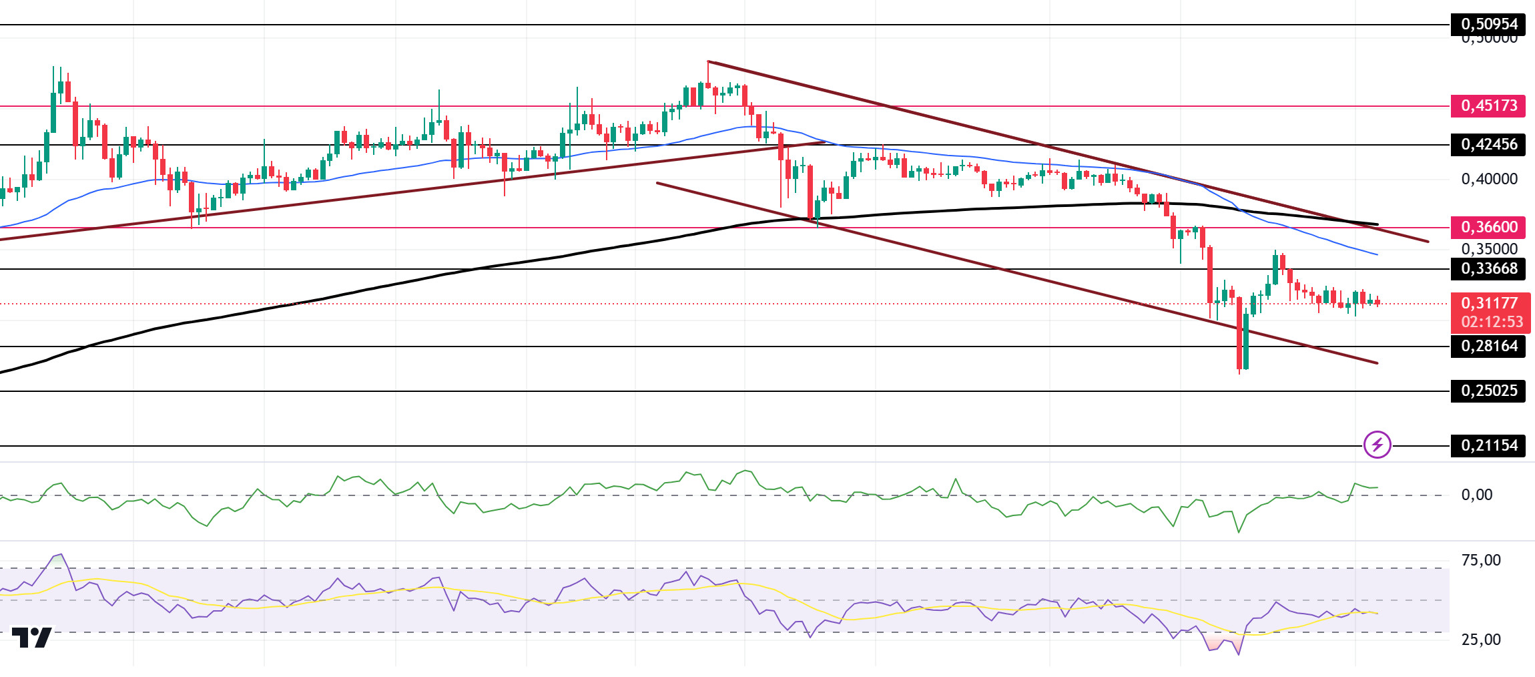Click the red 0,31177 current price label
The height and width of the screenshot is (677, 1535).
1490,303
